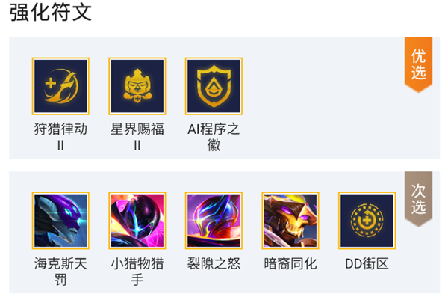Screen dimensions: 448x303
Task: Select the 小猎物猎手 name text
Action: click(x=137, y=271)
